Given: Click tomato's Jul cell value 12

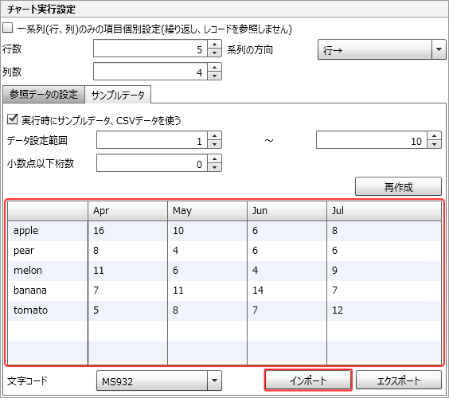Looking at the screenshot, I should click(384, 310).
